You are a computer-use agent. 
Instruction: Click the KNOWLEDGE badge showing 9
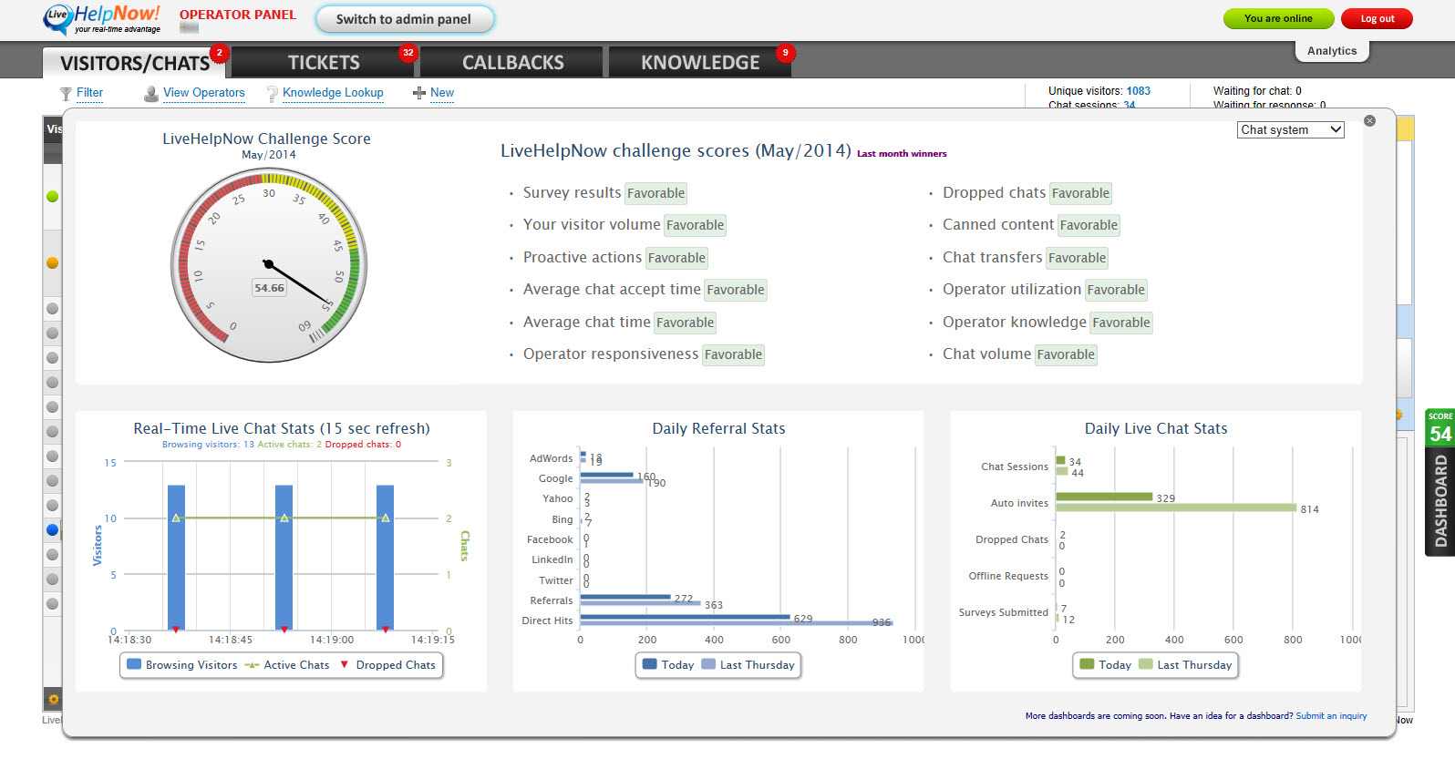click(x=785, y=53)
